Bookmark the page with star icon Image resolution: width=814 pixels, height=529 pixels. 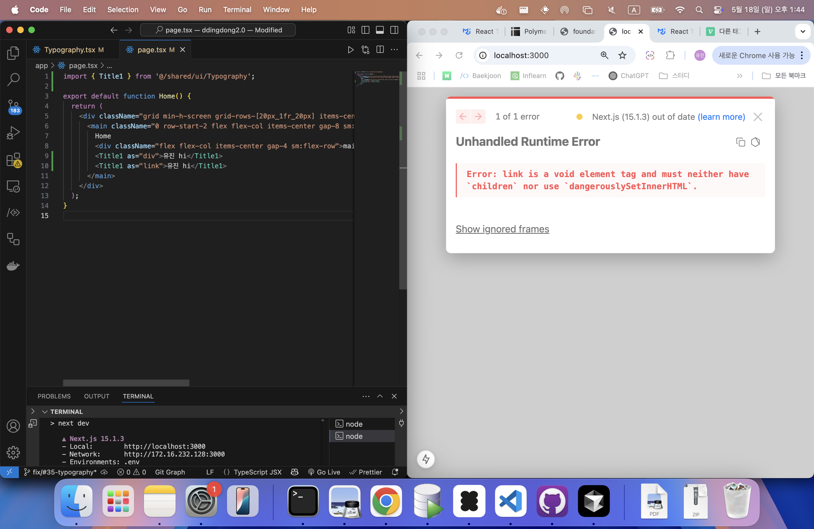tap(622, 55)
